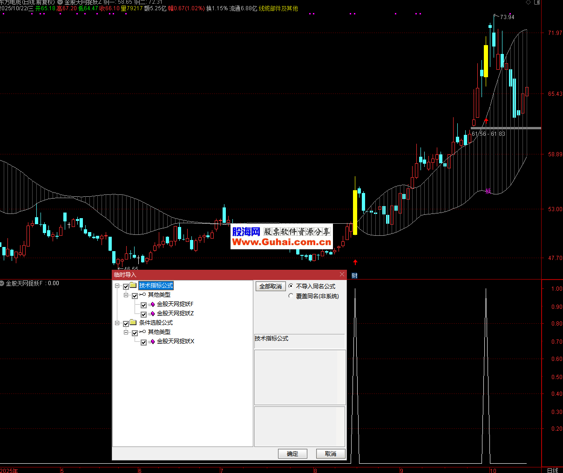Click the round dropdown icon beside 金股天网捉妖F indicator
This screenshot has width=563, height=473.
coord(2,283)
